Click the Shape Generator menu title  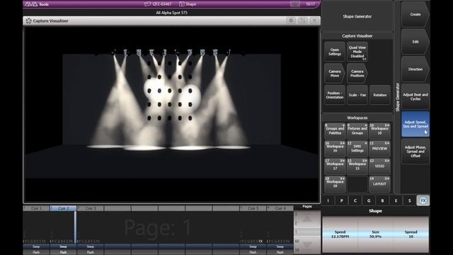click(357, 16)
